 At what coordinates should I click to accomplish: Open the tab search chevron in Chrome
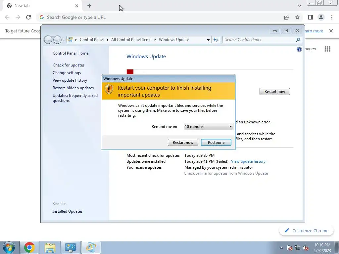(x=299, y=6)
